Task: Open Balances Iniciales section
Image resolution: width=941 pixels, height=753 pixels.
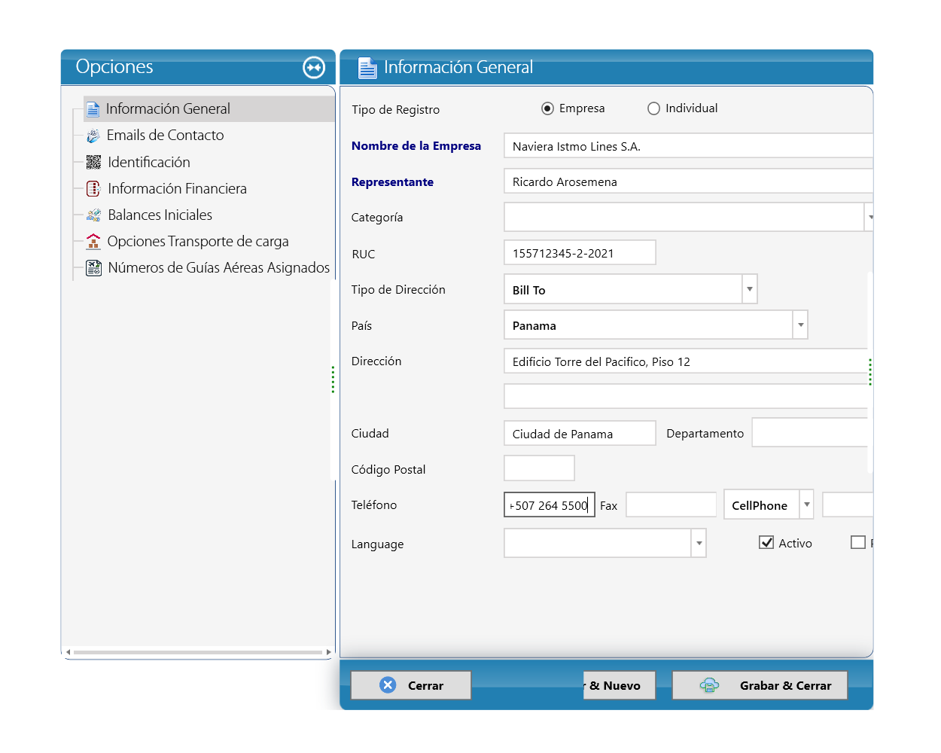Action: pyautogui.click(x=160, y=215)
